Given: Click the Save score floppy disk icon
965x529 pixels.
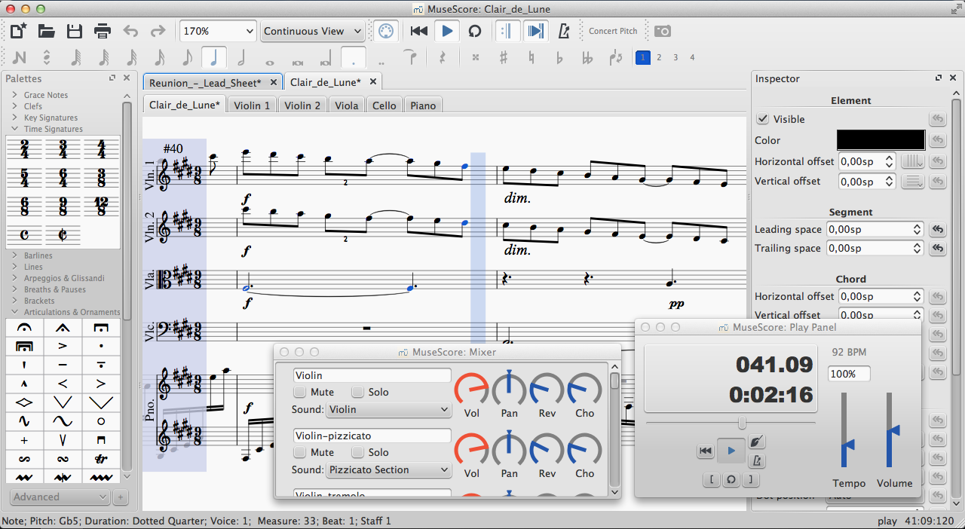Looking at the screenshot, I should [x=74, y=31].
